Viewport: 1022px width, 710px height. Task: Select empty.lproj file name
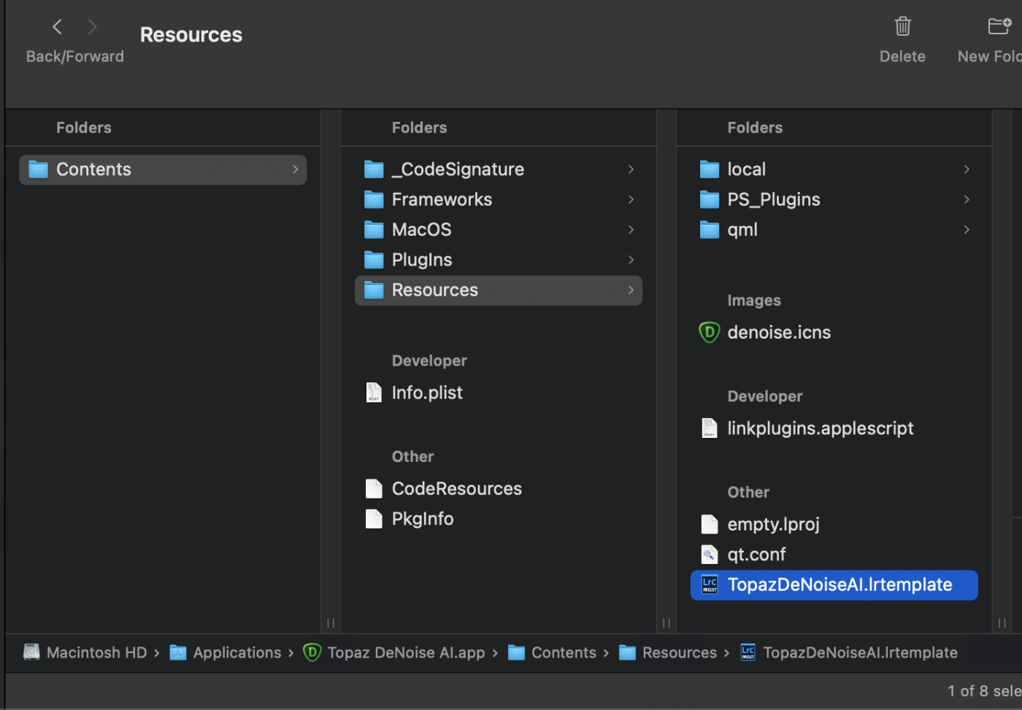coord(774,525)
